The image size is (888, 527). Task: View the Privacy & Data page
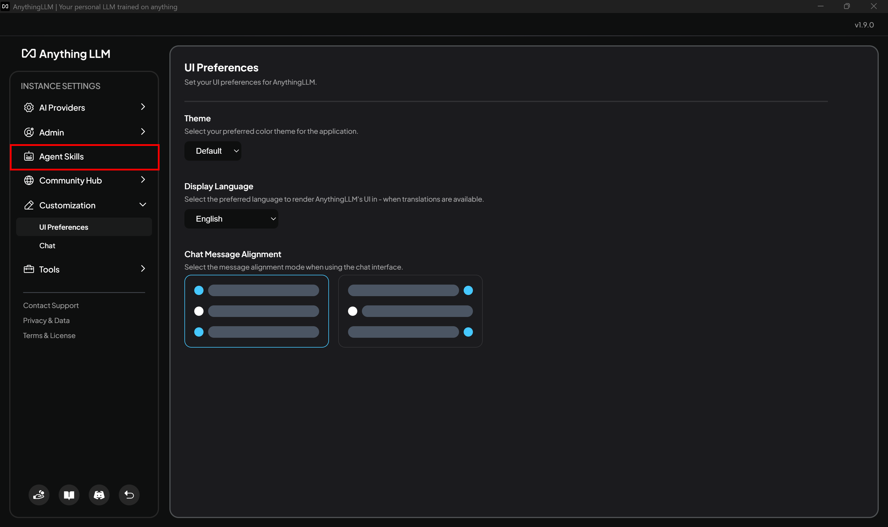(x=46, y=320)
